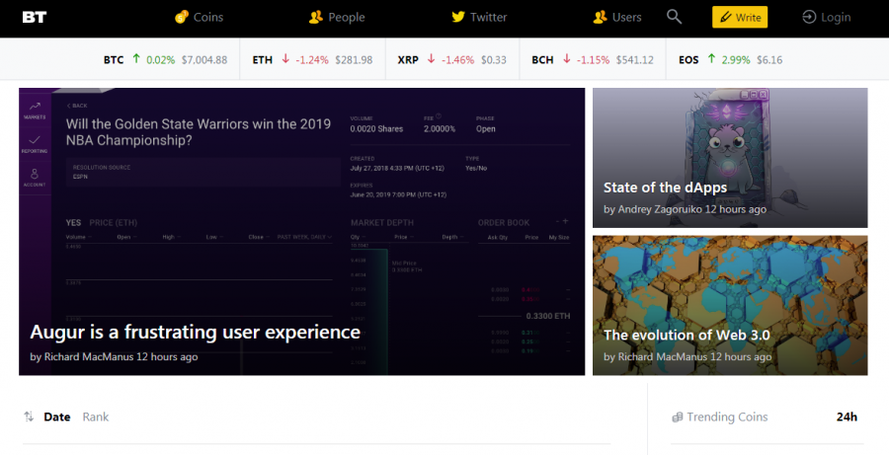Click BCH red down arrow
Screen dimensions: 889x455
coord(566,58)
